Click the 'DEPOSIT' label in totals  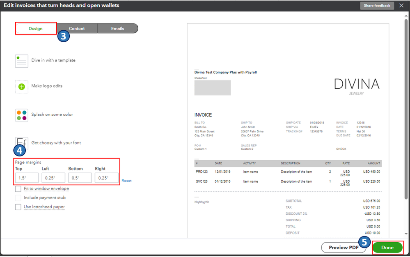(292, 233)
